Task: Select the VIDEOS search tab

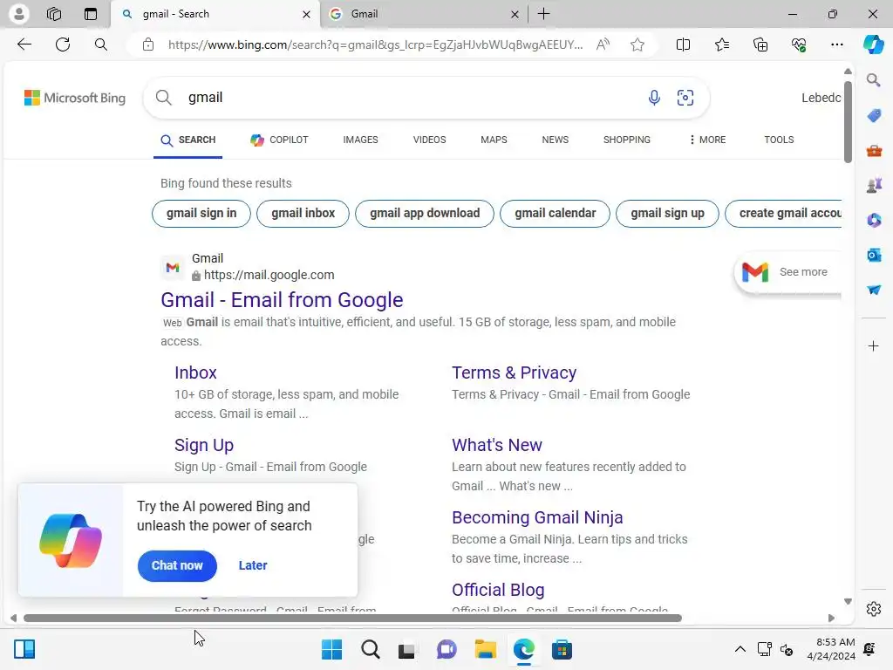Action: [429, 140]
